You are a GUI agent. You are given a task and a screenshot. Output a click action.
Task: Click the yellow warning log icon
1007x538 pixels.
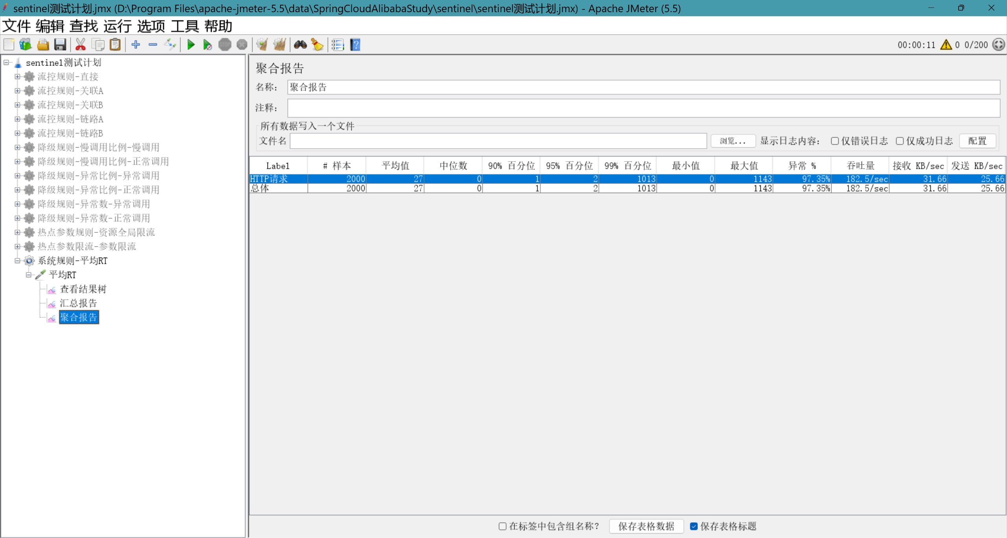click(946, 45)
